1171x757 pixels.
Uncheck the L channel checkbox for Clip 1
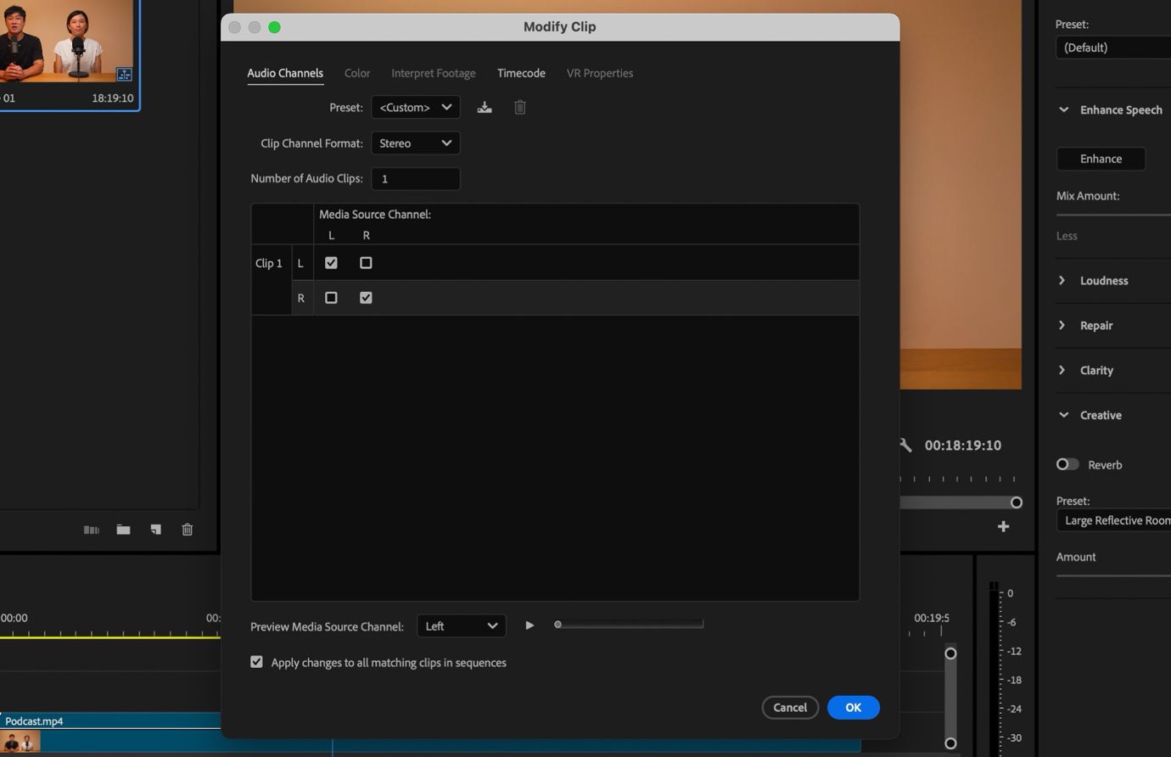(x=331, y=262)
